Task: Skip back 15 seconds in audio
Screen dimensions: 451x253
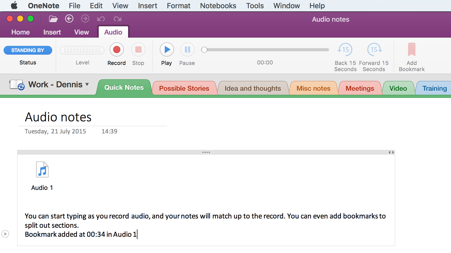Action: pyautogui.click(x=345, y=50)
